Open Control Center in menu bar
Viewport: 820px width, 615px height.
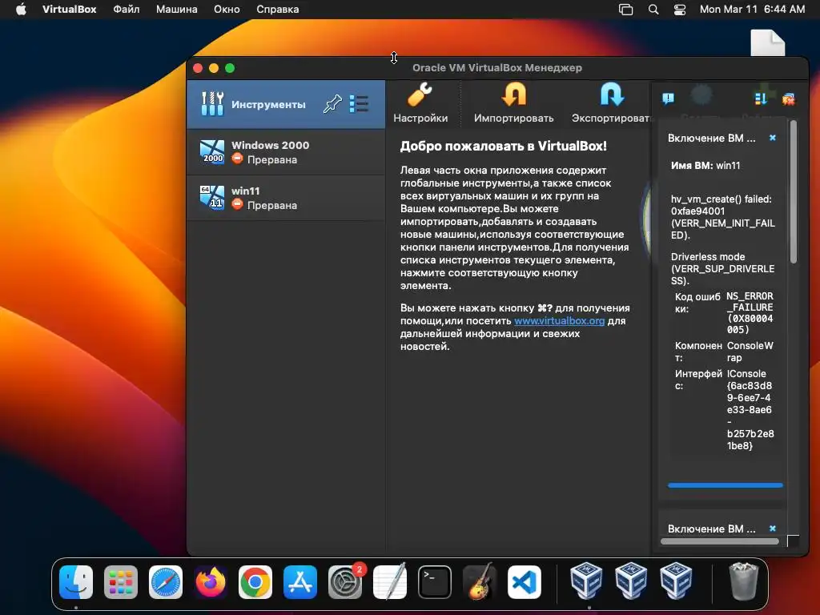679,10
